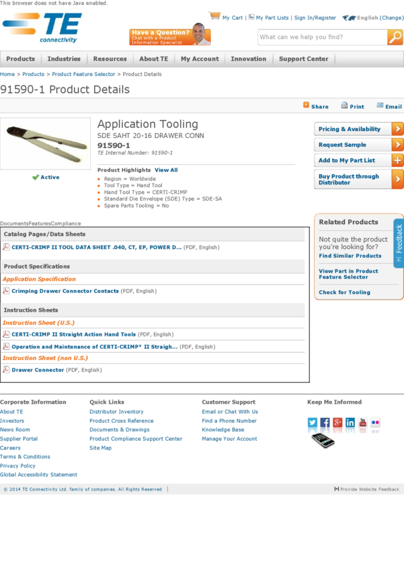Open PDF icon for Crimping Drawer Connector Contacts
Screen dimensions: 404x572
6,291
